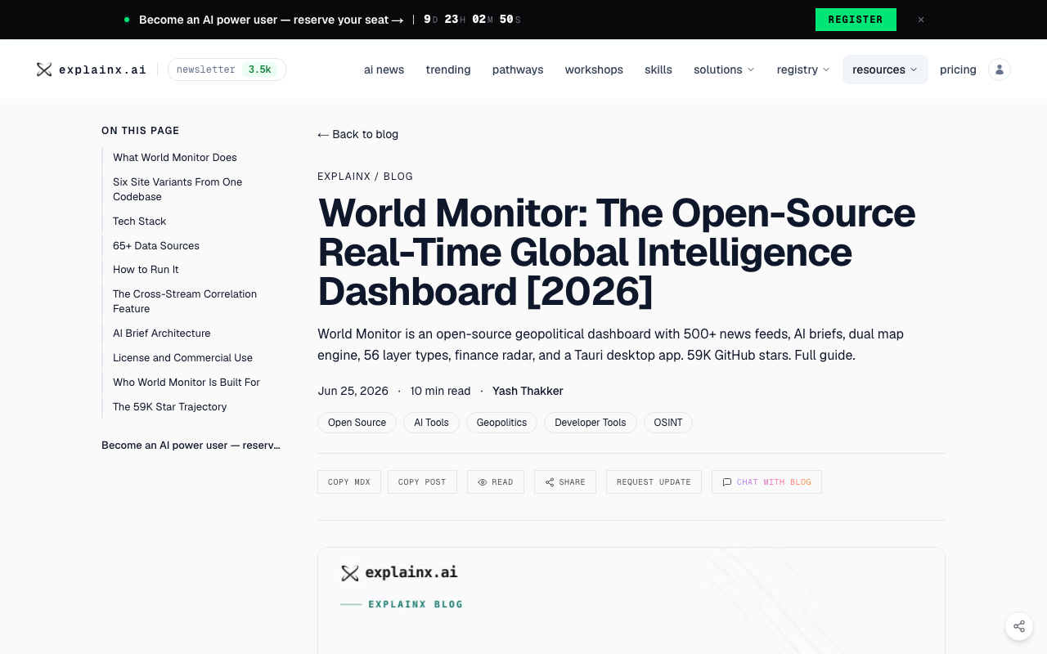Viewport: 1047px width, 654px height.
Task: Click the eye icon on READ button
Action: pyautogui.click(x=483, y=482)
